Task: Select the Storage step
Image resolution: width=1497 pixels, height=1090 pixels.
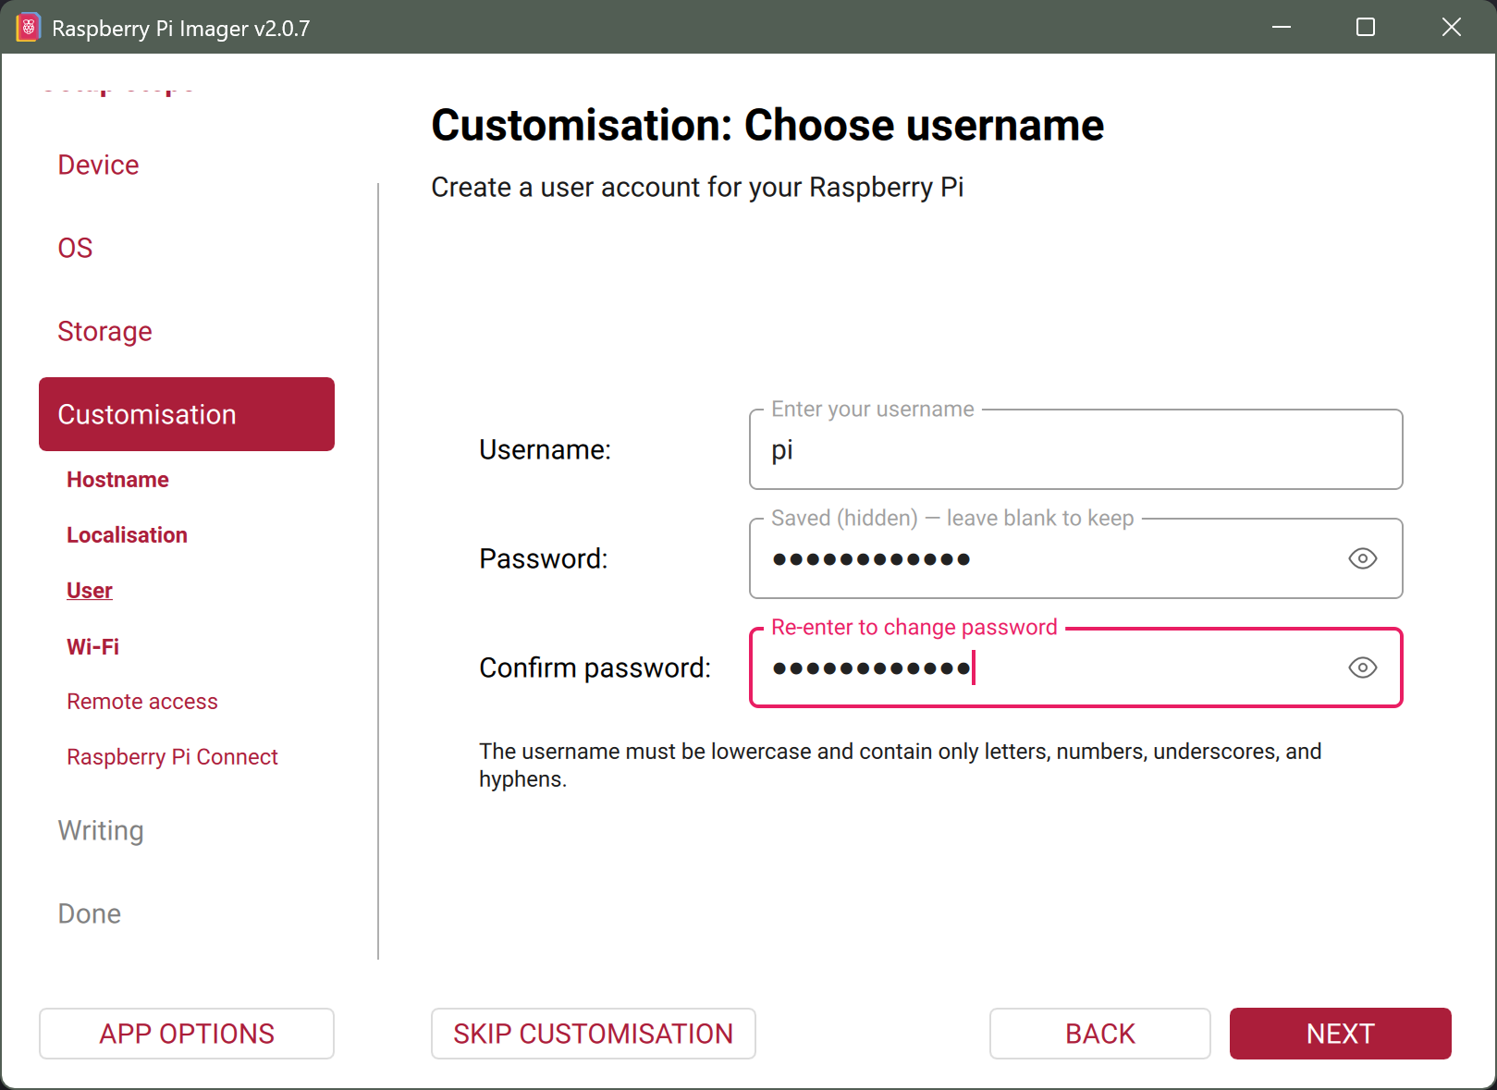Action: pyautogui.click(x=104, y=331)
